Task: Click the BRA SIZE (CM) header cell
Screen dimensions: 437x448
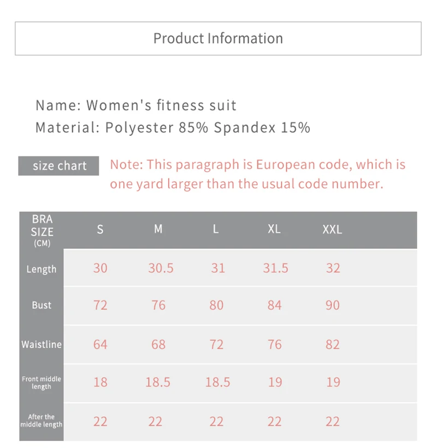Action: (42, 231)
